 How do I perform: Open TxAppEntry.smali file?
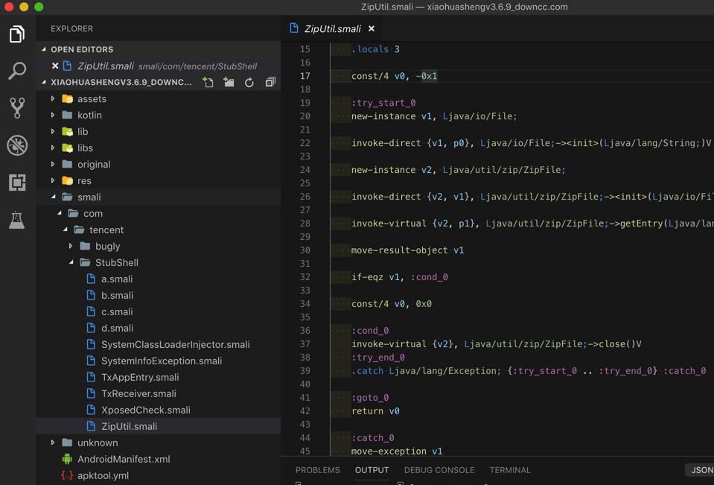point(140,378)
